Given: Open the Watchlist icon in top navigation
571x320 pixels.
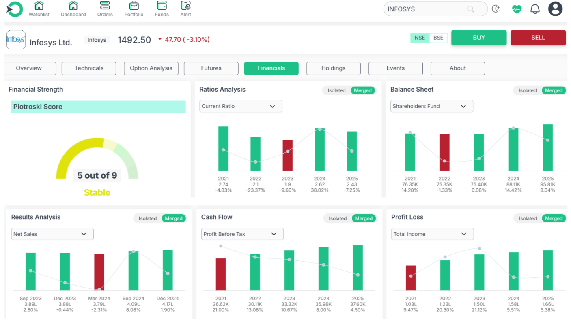Looking at the screenshot, I should pos(39,6).
